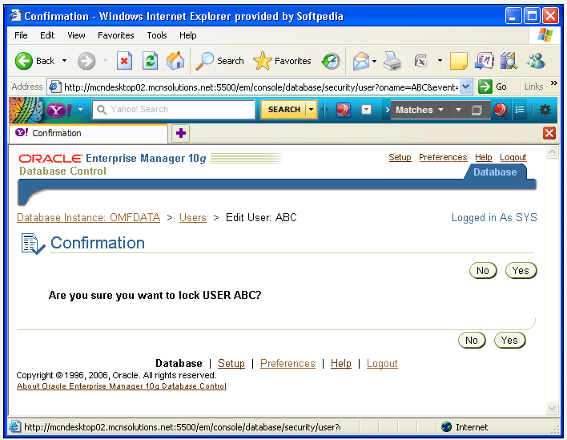Click the top Help link
Image resolution: width=567 pixels, height=440 pixels.
tap(484, 157)
